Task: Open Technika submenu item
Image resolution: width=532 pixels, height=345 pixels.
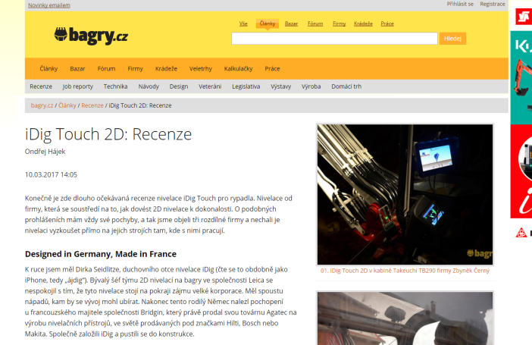Action: pos(115,86)
